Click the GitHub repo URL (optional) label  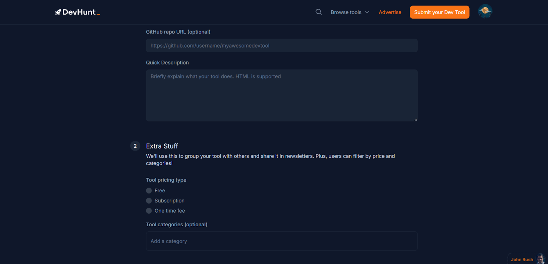point(178,32)
